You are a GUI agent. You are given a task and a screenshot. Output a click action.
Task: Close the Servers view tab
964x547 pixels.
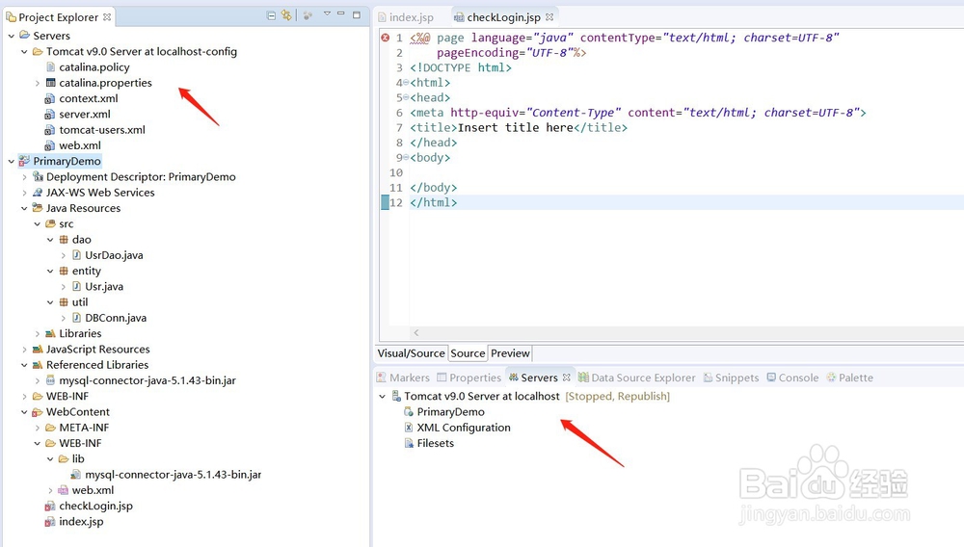567,378
